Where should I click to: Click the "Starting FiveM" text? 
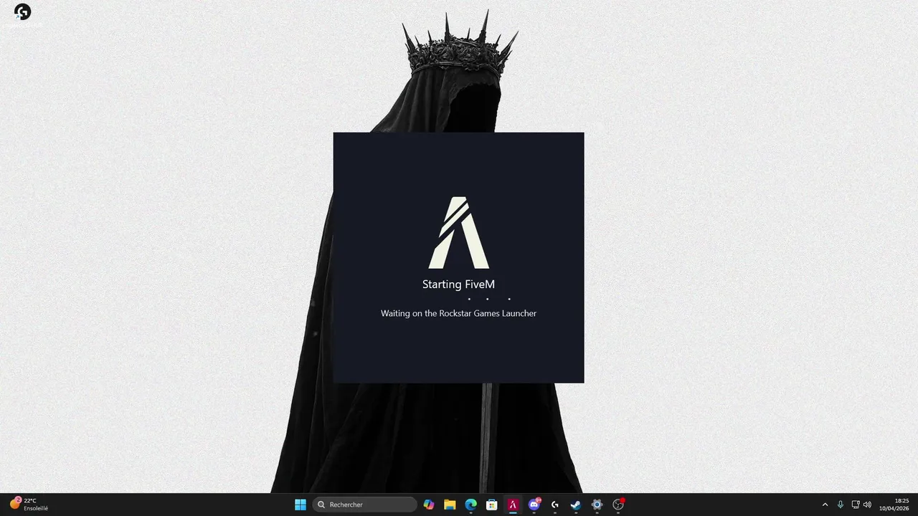coord(458,285)
